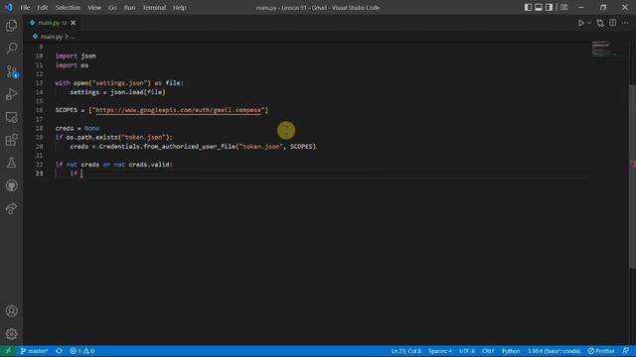Open the Remote Explorer view
Screen dimensions: 636x357
tap(11, 117)
